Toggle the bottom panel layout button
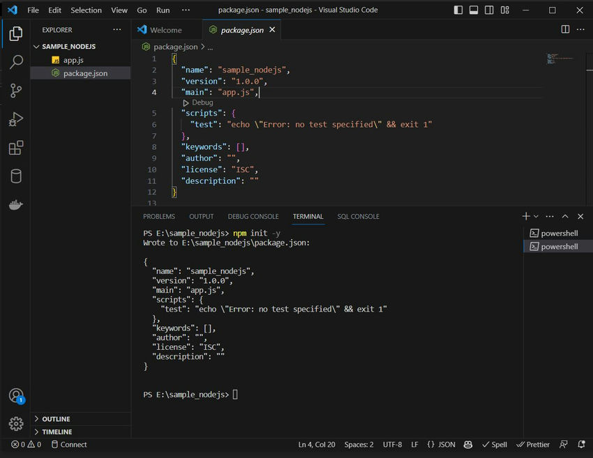 point(474,10)
